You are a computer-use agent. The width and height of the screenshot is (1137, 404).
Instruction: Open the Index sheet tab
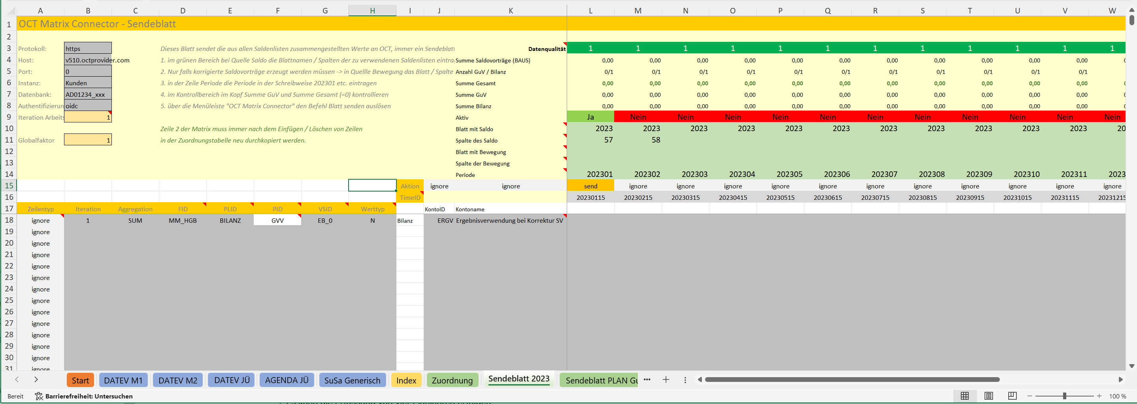coord(405,380)
